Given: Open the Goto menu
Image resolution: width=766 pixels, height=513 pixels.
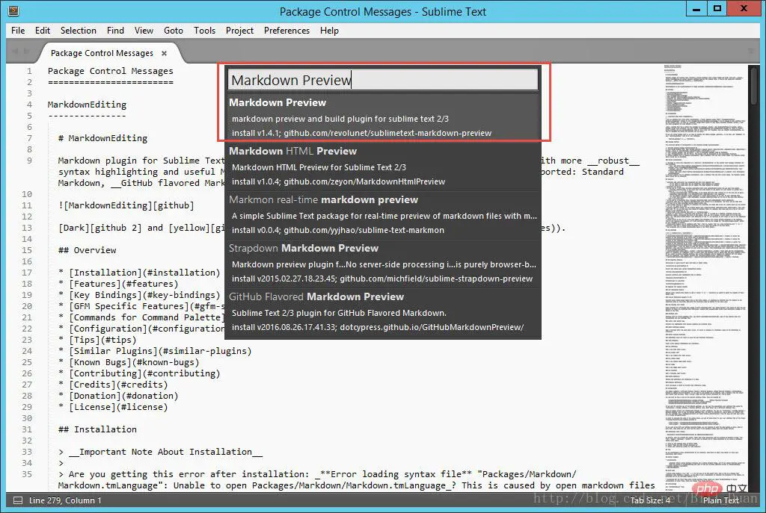Looking at the screenshot, I should (174, 30).
